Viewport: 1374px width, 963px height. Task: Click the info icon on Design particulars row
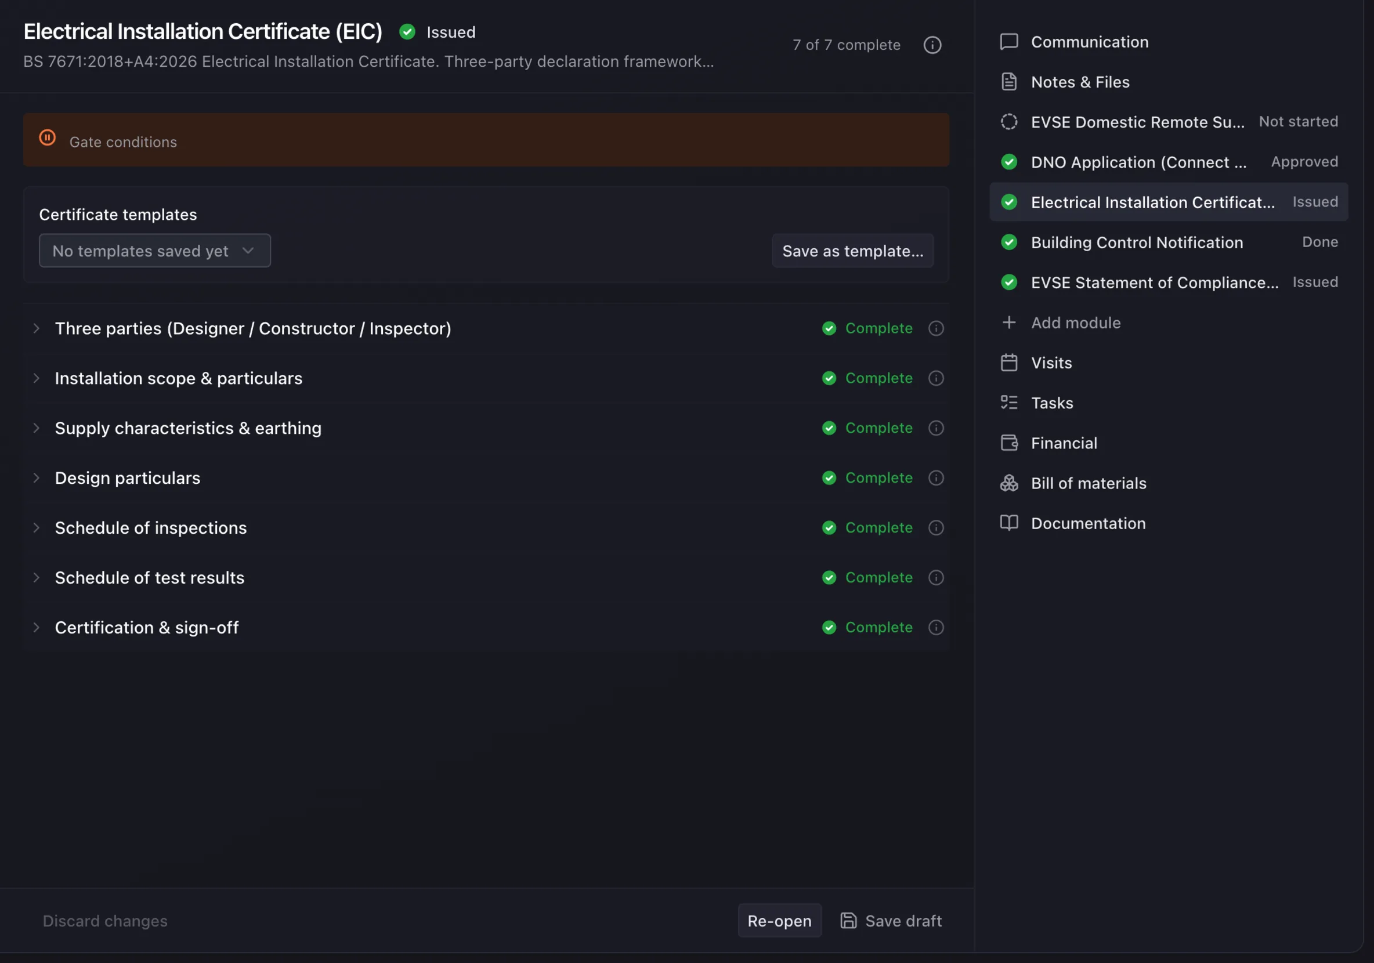[x=936, y=478]
